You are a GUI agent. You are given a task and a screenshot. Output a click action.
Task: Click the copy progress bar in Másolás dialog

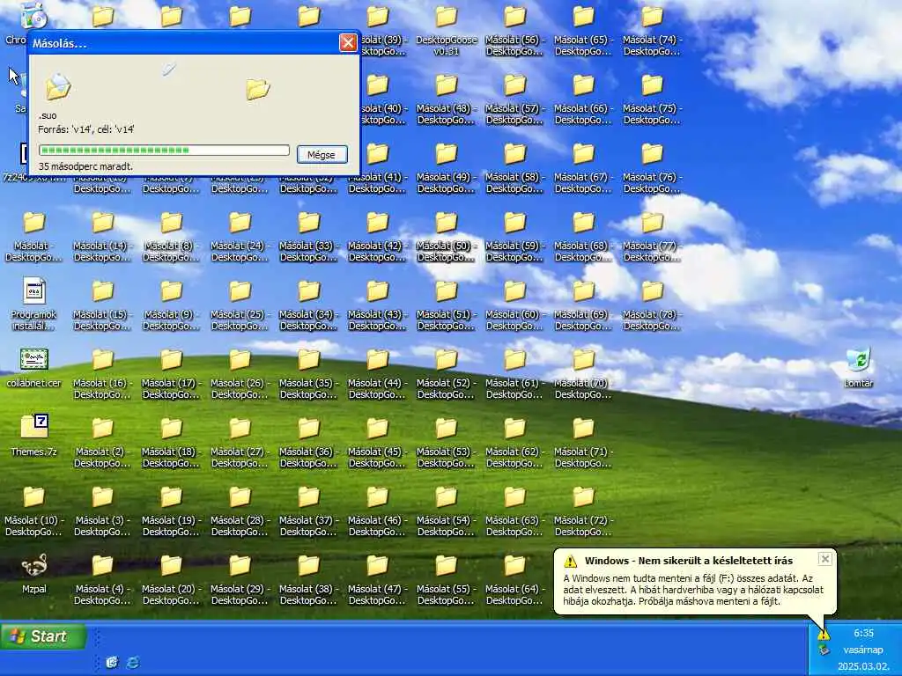(164, 150)
